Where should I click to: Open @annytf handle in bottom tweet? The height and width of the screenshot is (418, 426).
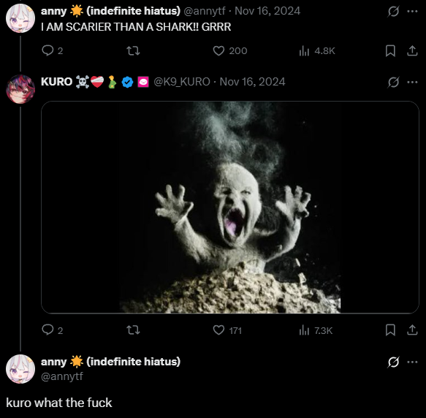coord(62,376)
